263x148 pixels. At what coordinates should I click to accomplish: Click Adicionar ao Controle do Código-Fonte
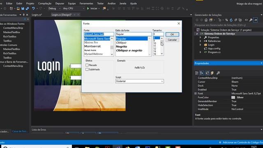point(243,143)
